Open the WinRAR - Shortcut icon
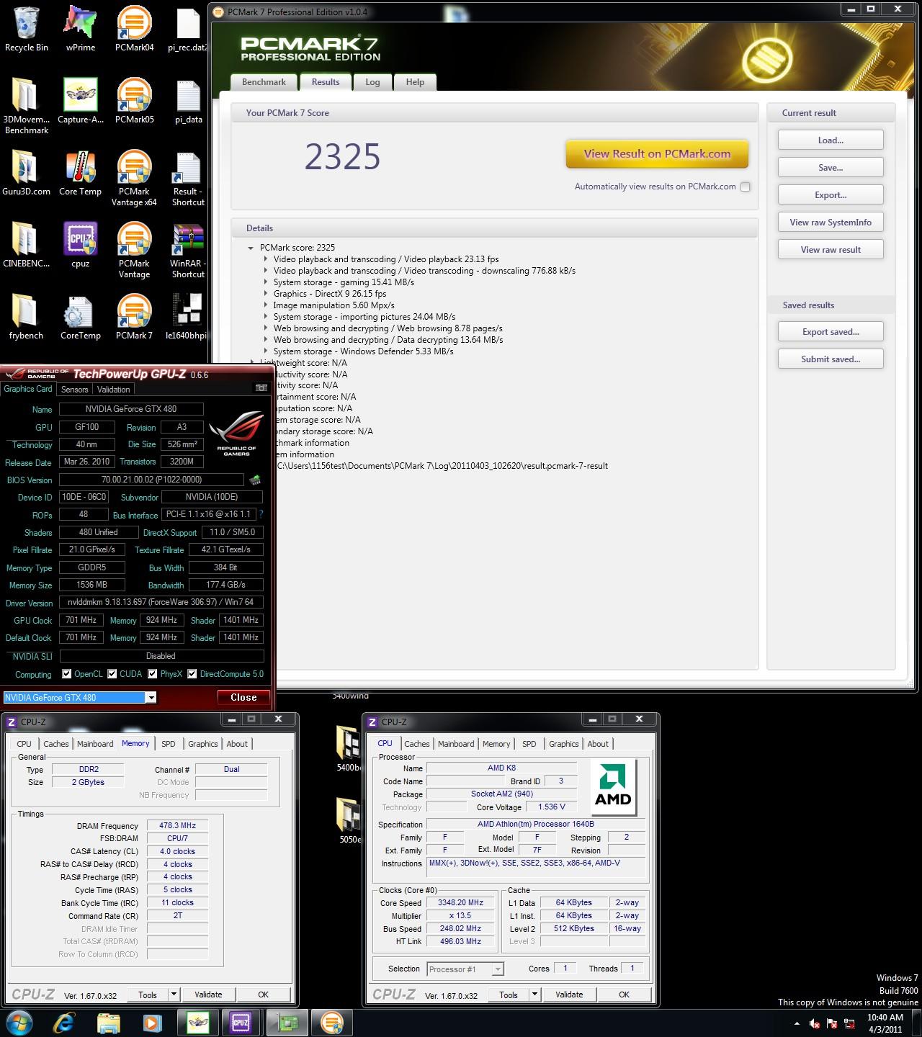Screen dimensions: 922x1037 point(188,250)
